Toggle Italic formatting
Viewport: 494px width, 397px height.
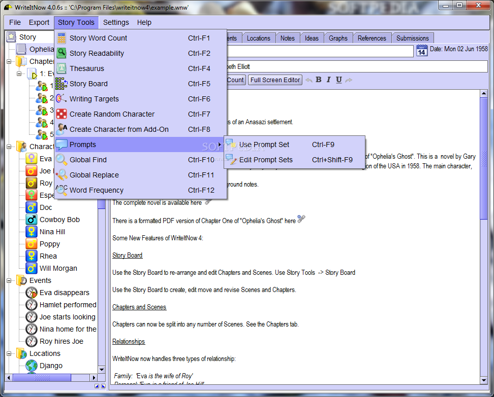tap(329, 80)
